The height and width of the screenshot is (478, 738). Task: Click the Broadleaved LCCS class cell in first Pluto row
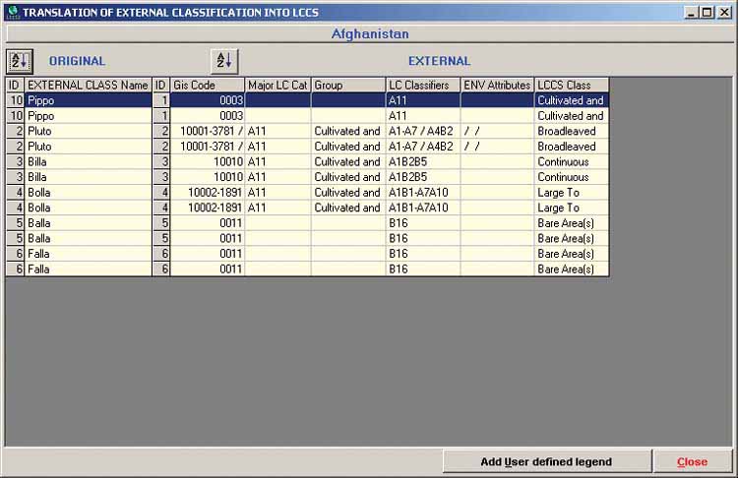coord(571,131)
